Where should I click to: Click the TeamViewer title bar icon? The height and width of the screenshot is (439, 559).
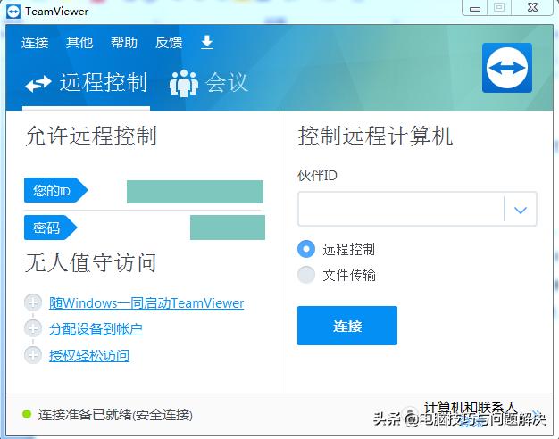[13, 12]
